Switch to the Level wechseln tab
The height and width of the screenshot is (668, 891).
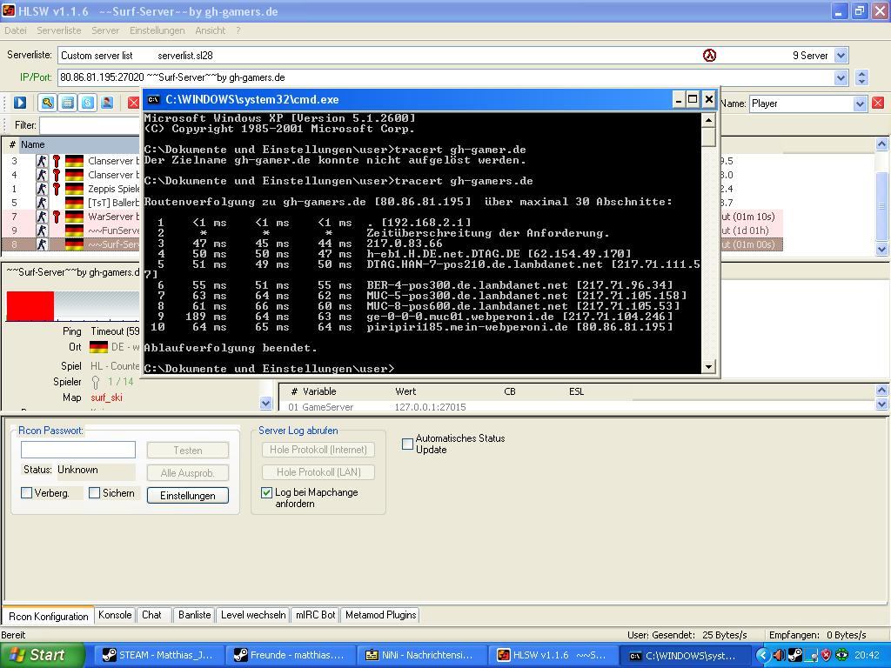253,615
